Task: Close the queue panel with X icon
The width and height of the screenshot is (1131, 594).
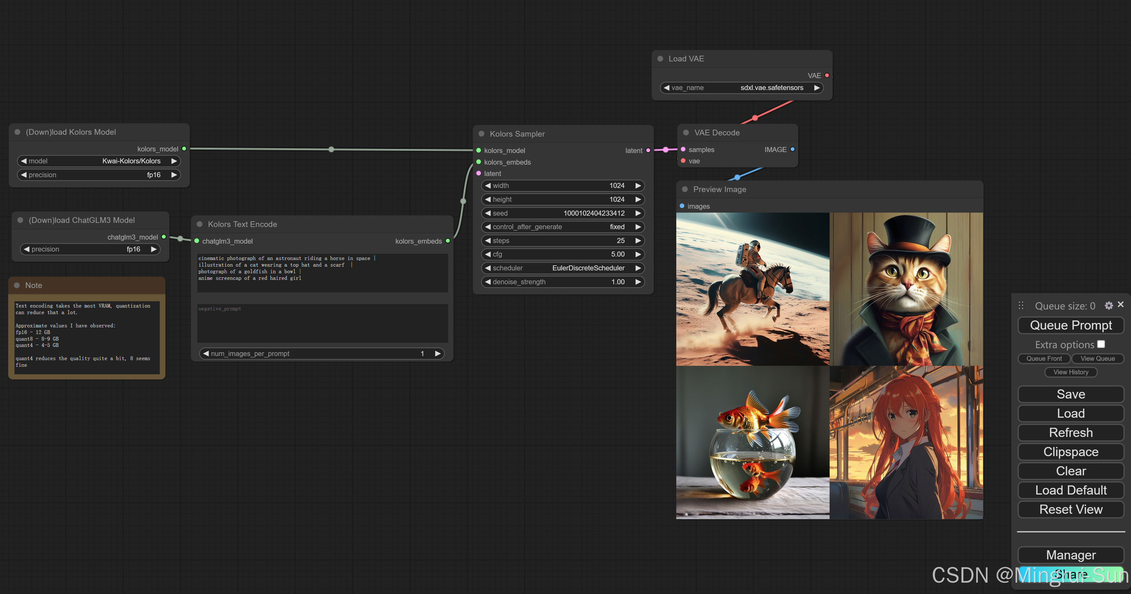Action: pos(1121,304)
